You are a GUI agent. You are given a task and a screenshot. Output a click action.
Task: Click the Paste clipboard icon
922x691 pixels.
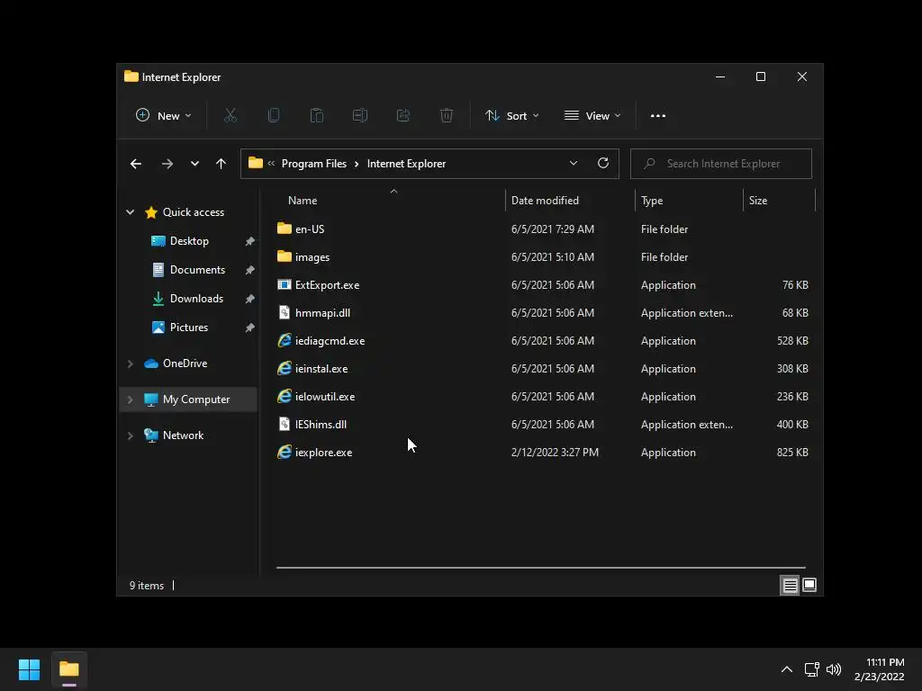pos(316,116)
